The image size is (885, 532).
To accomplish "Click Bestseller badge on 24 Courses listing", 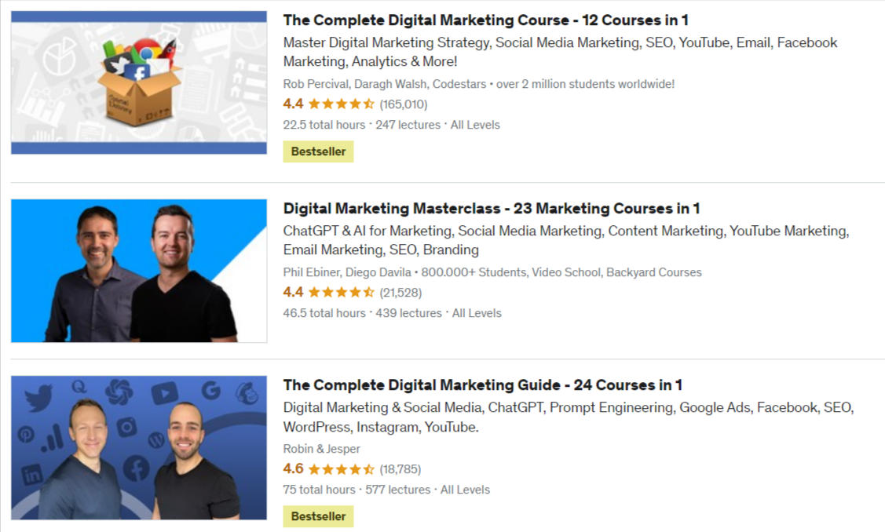I will [318, 517].
